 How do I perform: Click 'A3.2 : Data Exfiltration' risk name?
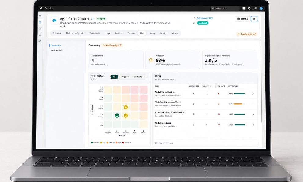click(165, 92)
